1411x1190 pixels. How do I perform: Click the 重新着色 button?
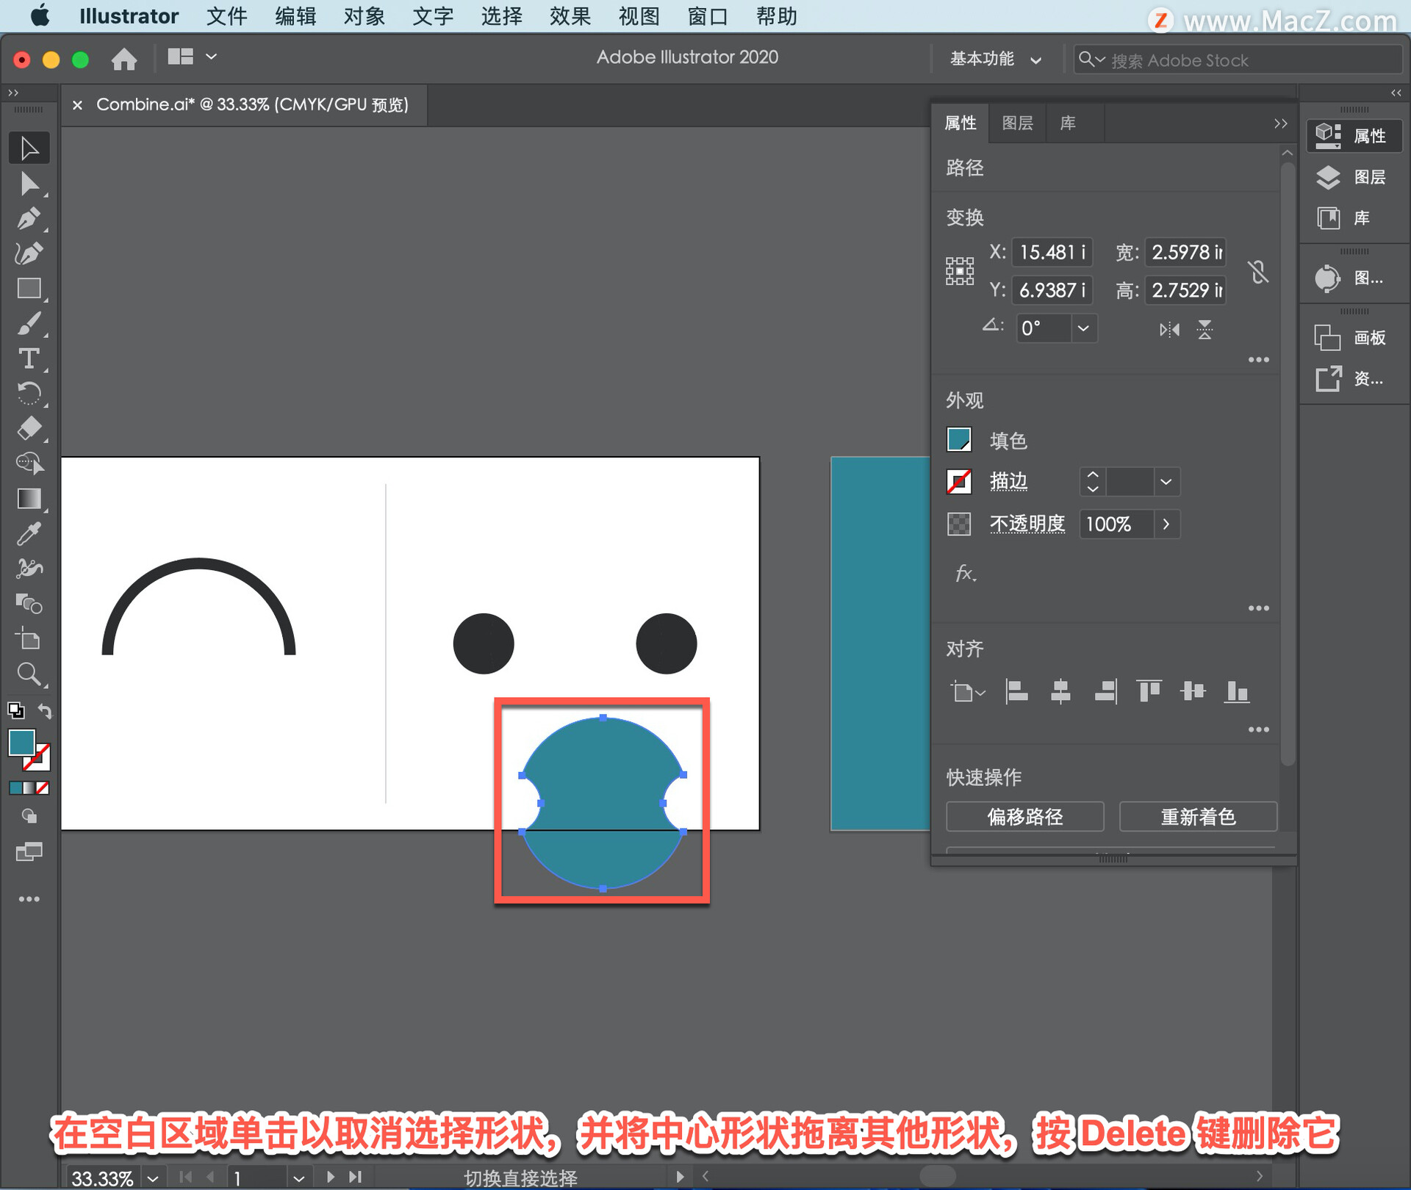point(1197,816)
